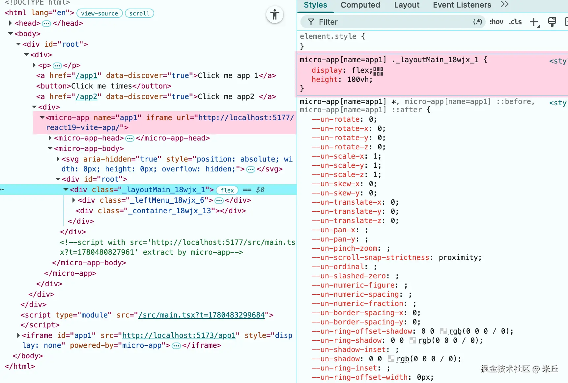Select the _container_18wjx_13 div node
The image size is (568, 383).
coord(161,211)
